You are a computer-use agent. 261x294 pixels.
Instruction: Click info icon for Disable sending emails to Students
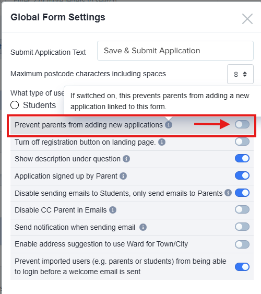pos(228,193)
